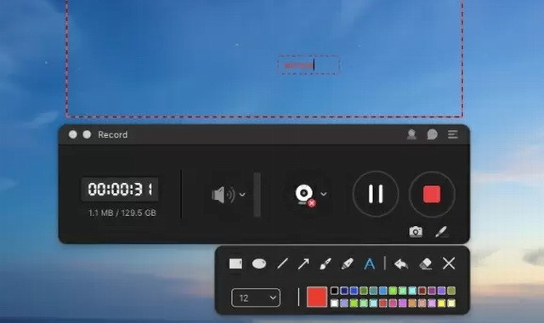
Task: Expand the webcam options chevron
Action: 323,194
